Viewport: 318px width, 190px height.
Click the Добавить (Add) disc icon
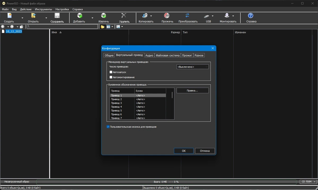79,16
